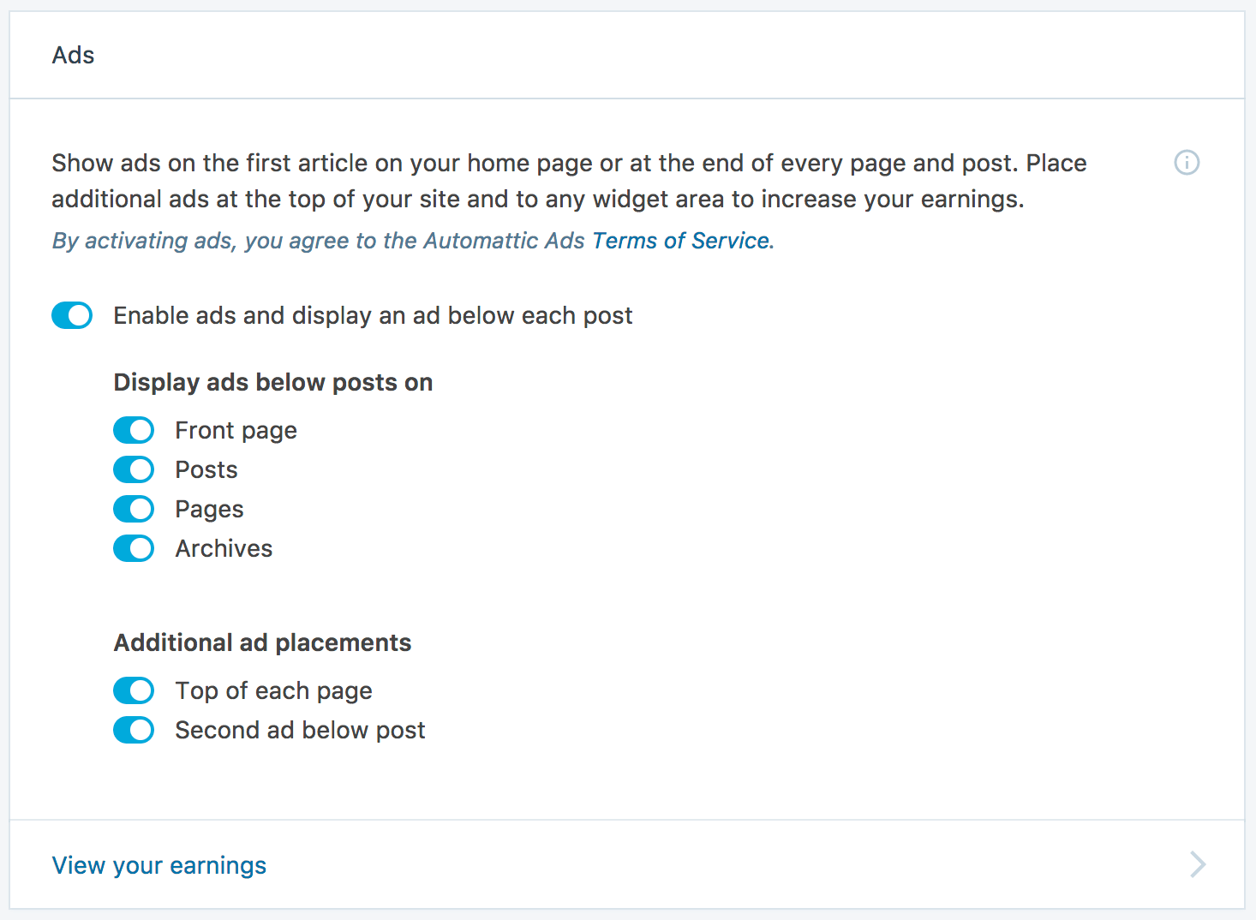Turn off ads on the Front page
This screenshot has height=920, width=1256.
click(134, 430)
